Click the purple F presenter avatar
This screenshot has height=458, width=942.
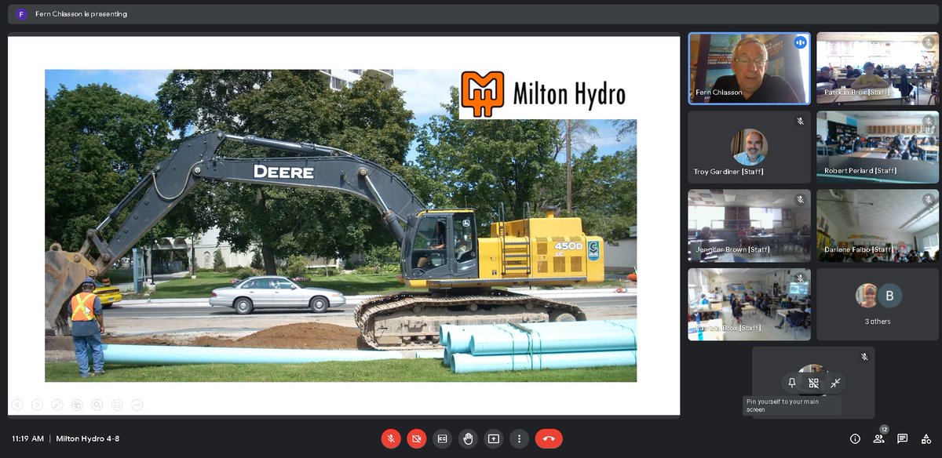21,14
